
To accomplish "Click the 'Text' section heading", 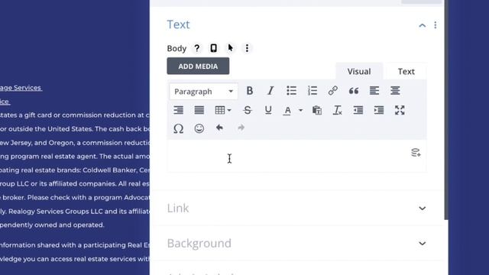I will [x=178, y=24].
